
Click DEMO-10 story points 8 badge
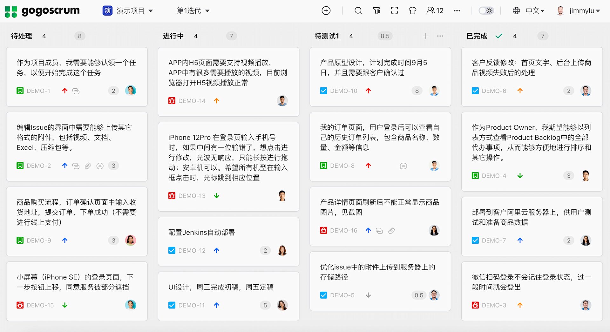(x=417, y=91)
